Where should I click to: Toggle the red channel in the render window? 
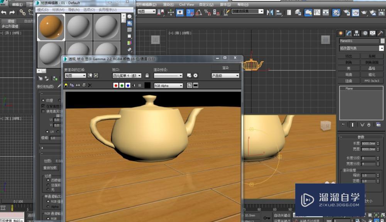pos(116,85)
